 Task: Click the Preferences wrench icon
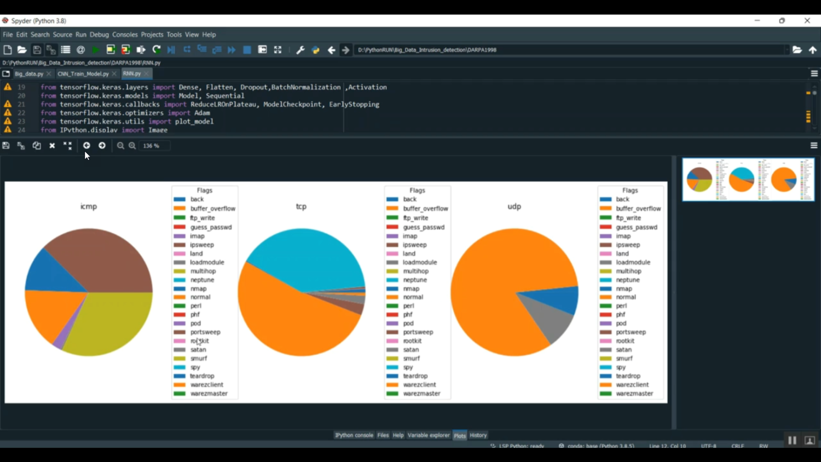click(x=300, y=50)
